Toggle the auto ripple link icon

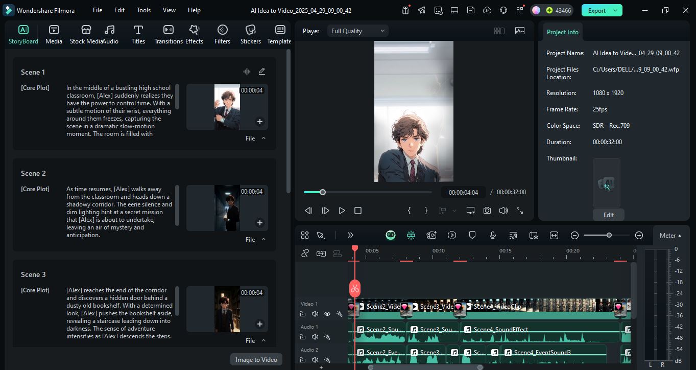(321, 253)
